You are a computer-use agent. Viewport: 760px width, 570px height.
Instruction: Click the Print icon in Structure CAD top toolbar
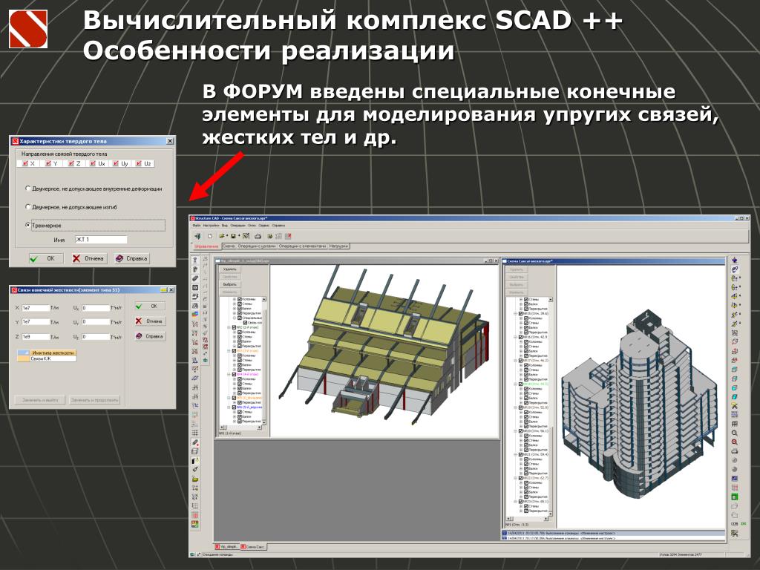[258, 236]
